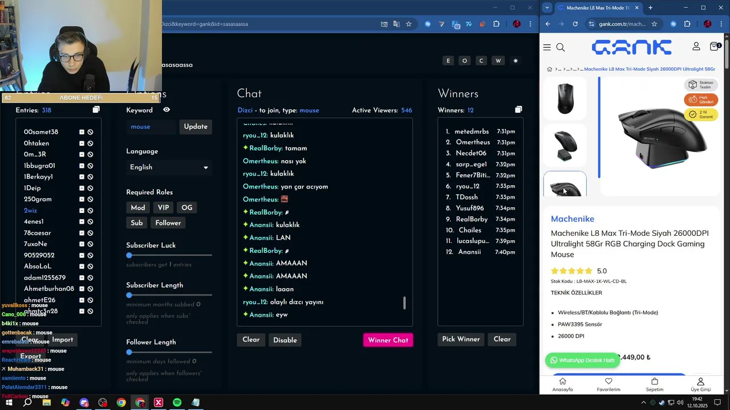Copy the entries list using the copy icon
This screenshot has height=410, width=730.
click(x=96, y=110)
